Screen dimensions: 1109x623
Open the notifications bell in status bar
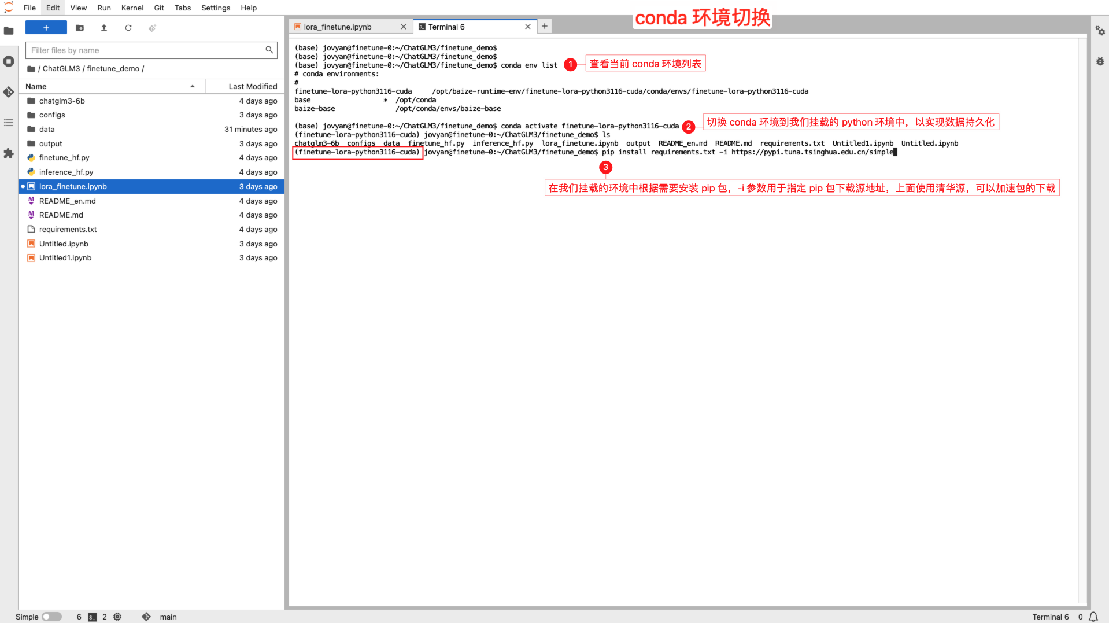click(x=1093, y=617)
